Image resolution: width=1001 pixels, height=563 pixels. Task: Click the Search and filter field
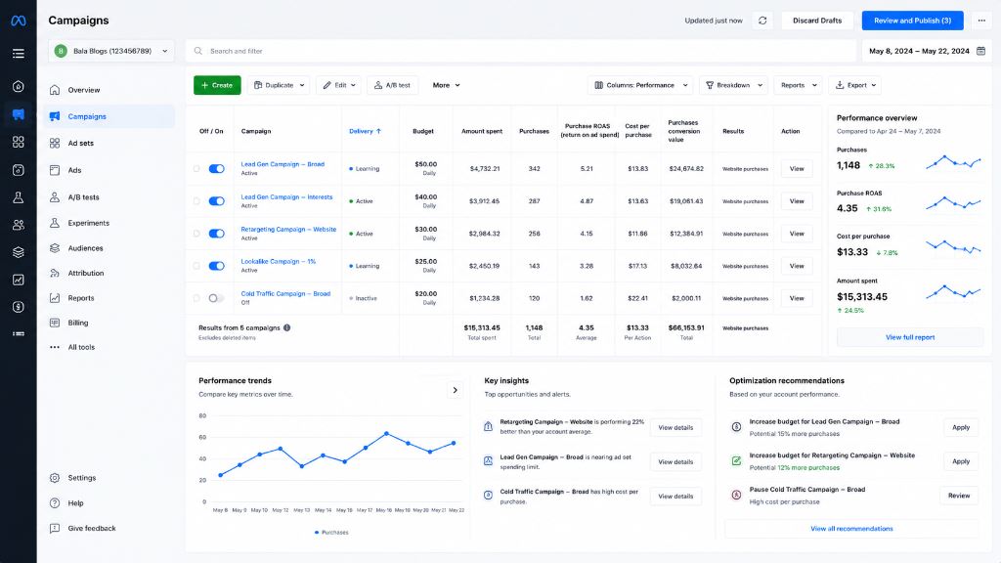pos(521,51)
